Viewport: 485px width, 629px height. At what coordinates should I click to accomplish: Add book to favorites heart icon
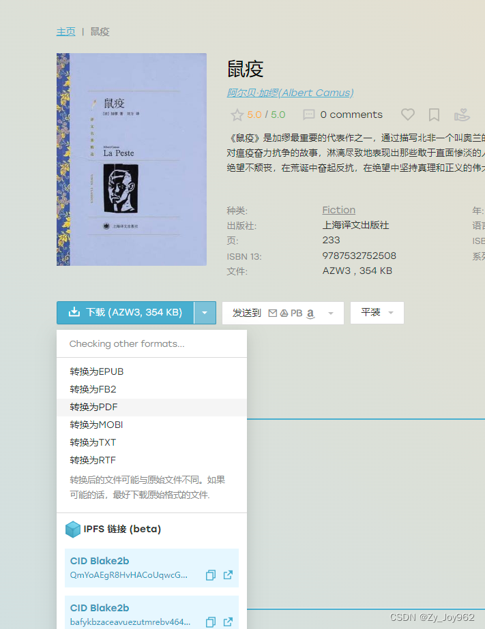click(x=407, y=114)
